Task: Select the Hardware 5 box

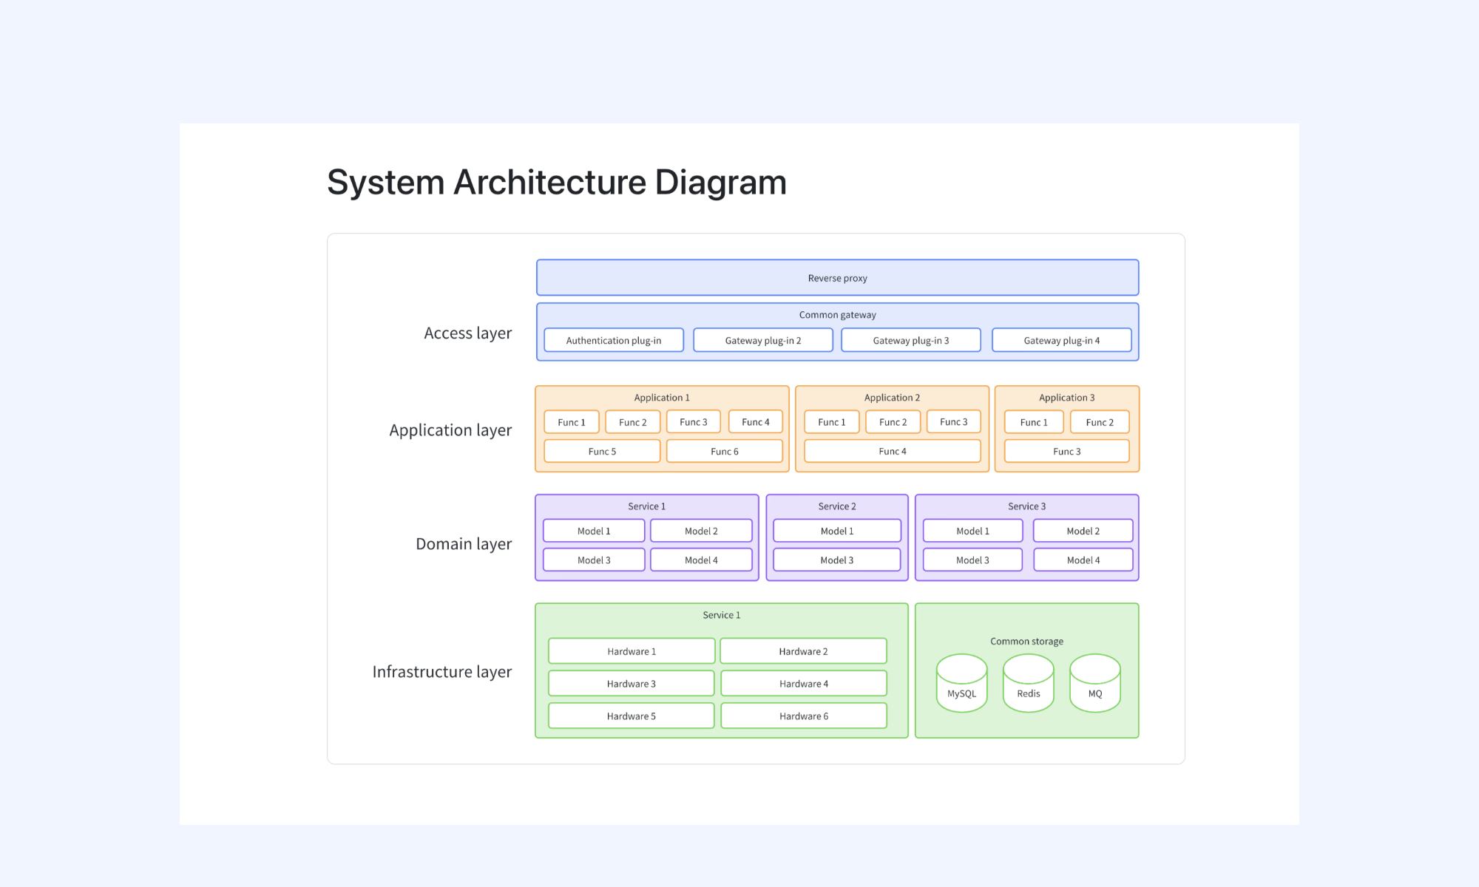Action: pos(632,716)
